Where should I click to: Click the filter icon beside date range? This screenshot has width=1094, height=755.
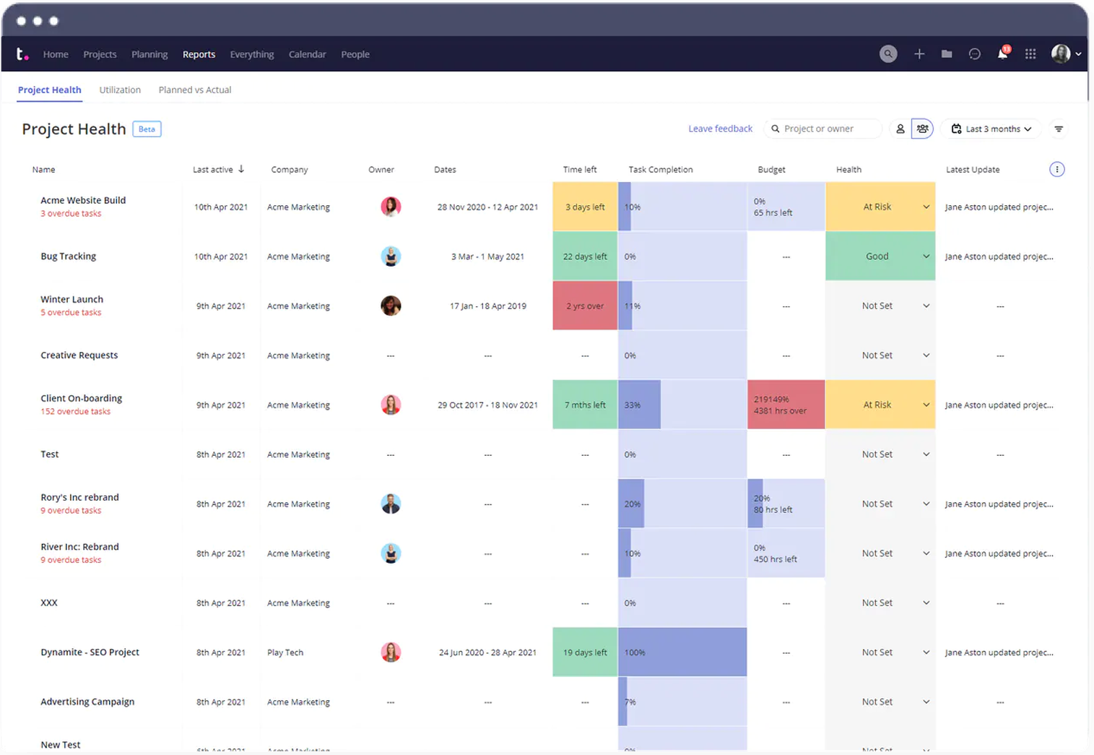(x=1059, y=129)
